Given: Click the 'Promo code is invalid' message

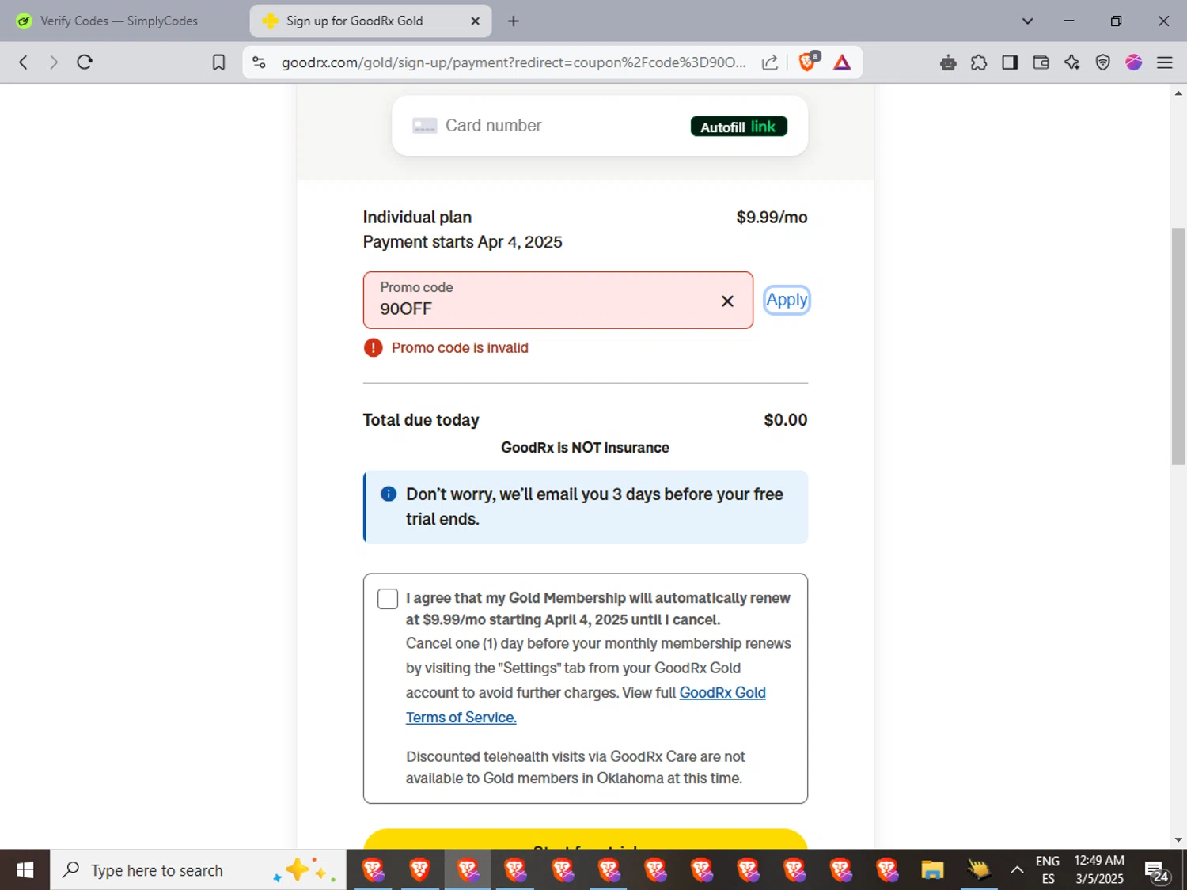Looking at the screenshot, I should tap(460, 347).
